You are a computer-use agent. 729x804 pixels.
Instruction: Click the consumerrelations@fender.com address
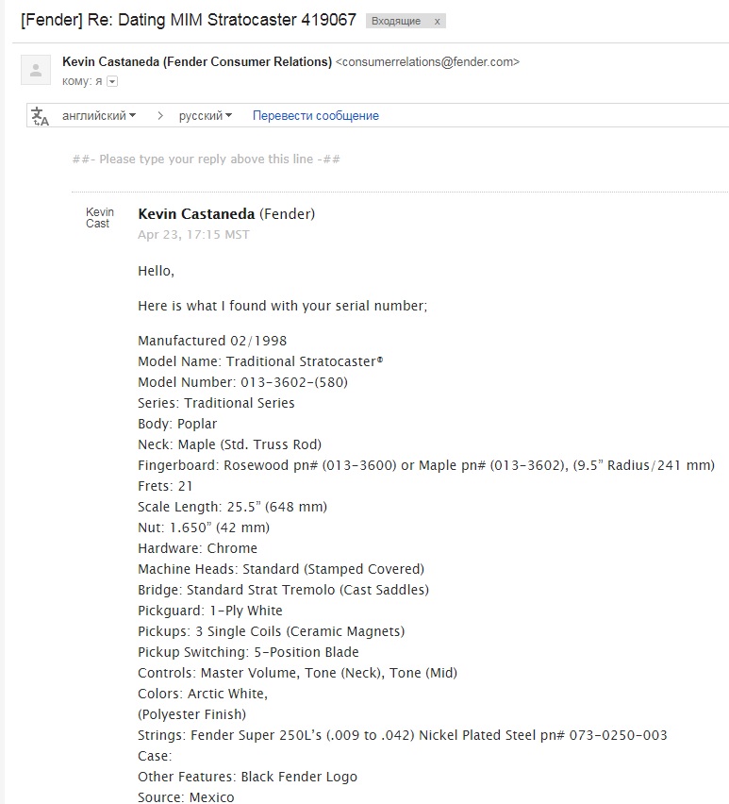click(427, 62)
